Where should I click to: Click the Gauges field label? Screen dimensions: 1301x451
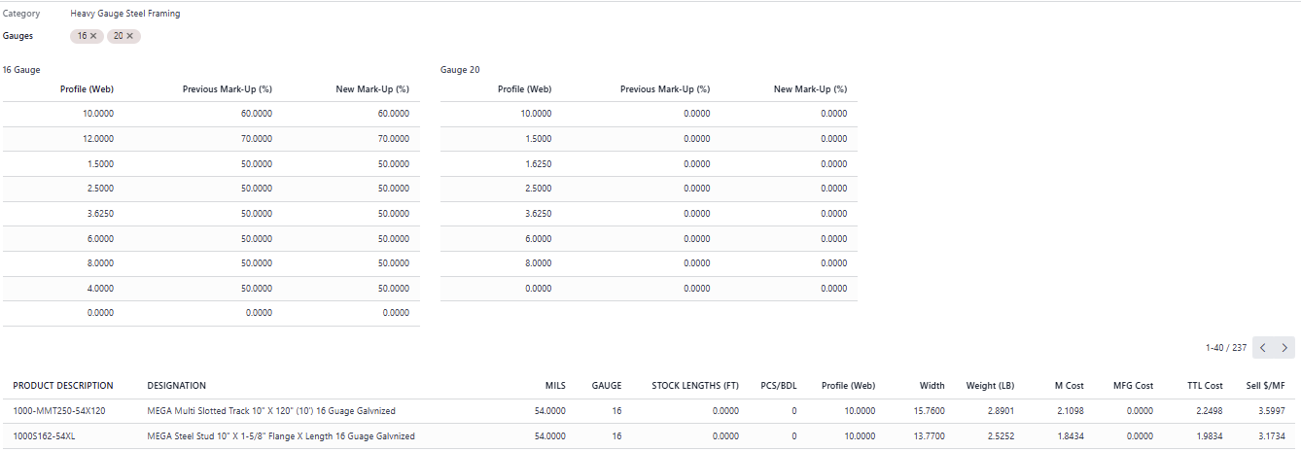pos(18,36)
